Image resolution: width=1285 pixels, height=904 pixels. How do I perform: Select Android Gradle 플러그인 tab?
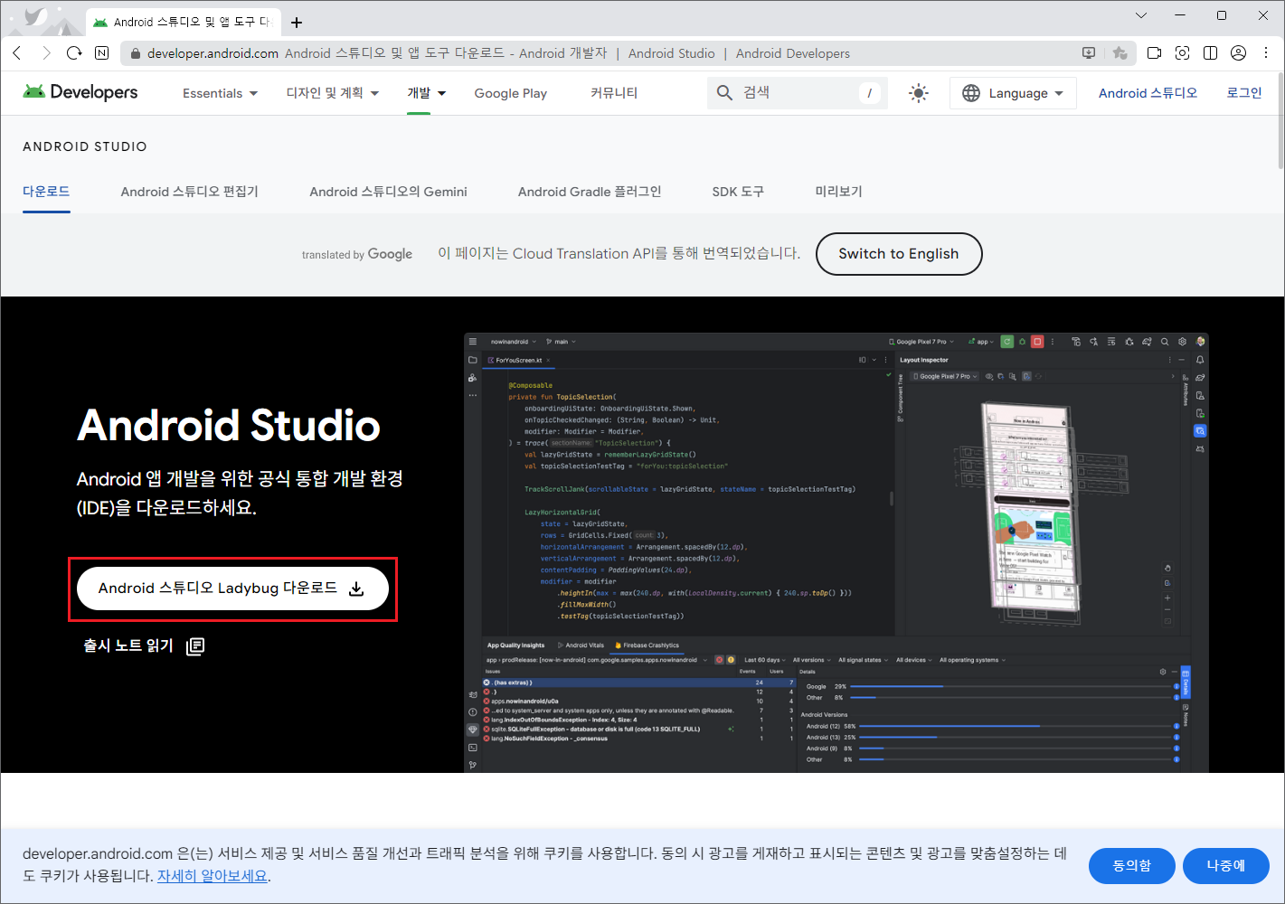point(590,192)
